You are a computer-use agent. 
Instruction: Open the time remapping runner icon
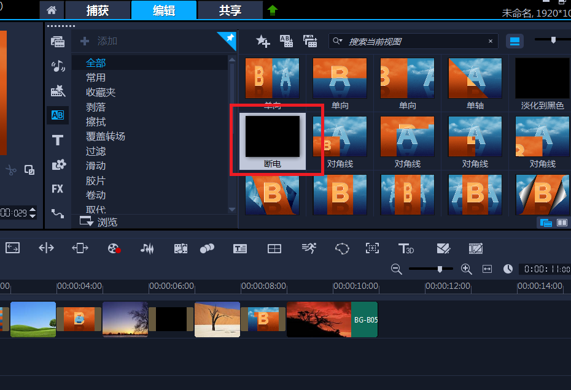click(309, 248)
